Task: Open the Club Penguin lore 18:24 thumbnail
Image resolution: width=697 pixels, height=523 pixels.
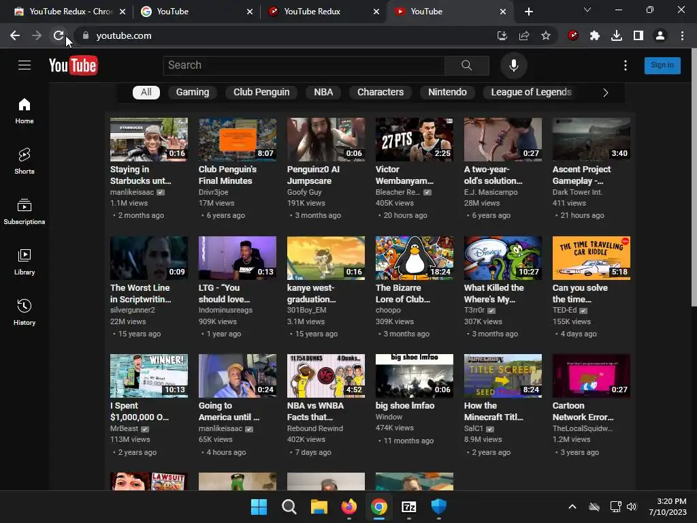Action: 415,258
